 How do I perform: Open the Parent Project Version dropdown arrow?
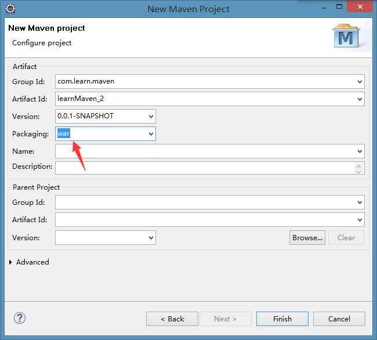(x=151, y=238)
